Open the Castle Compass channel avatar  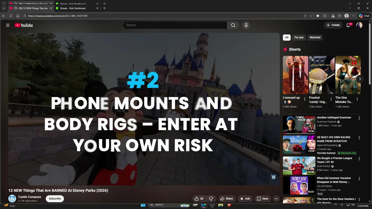pos(12,199)
